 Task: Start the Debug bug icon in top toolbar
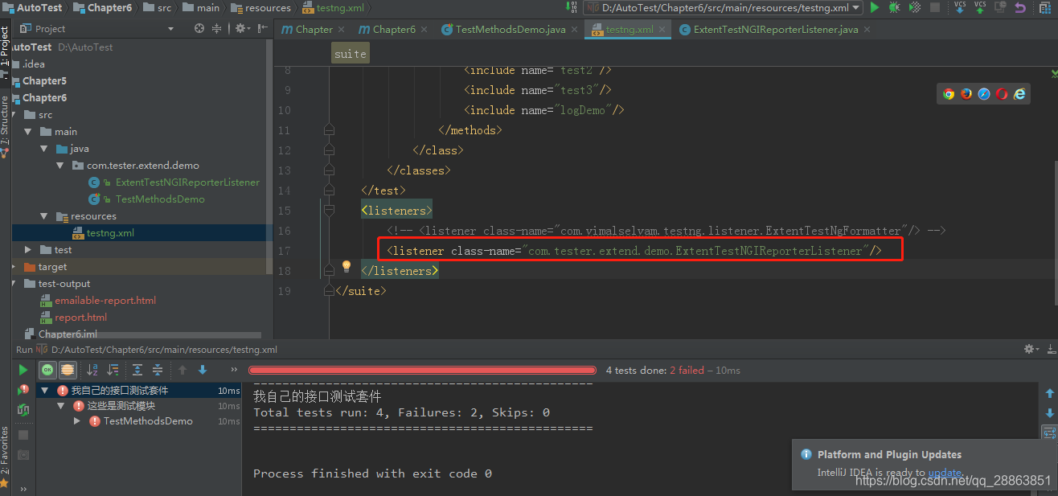[895, 7]
